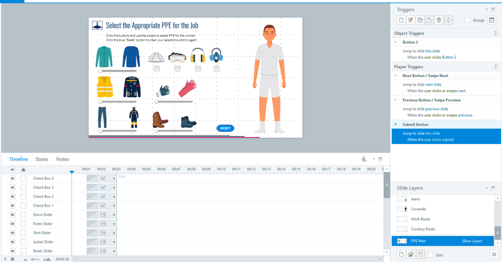Screen dimensions: 502x262
Task: Click the timeline zoom in mountain icon
Action: click(x=47, y=259)
